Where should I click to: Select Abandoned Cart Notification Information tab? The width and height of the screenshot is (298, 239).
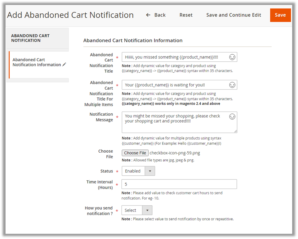tap(37, 62)
